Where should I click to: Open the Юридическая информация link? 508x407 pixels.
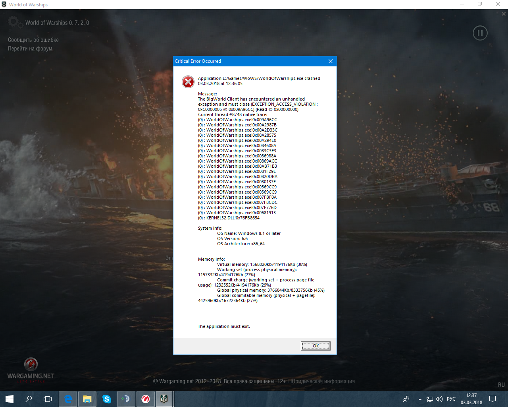322,381
